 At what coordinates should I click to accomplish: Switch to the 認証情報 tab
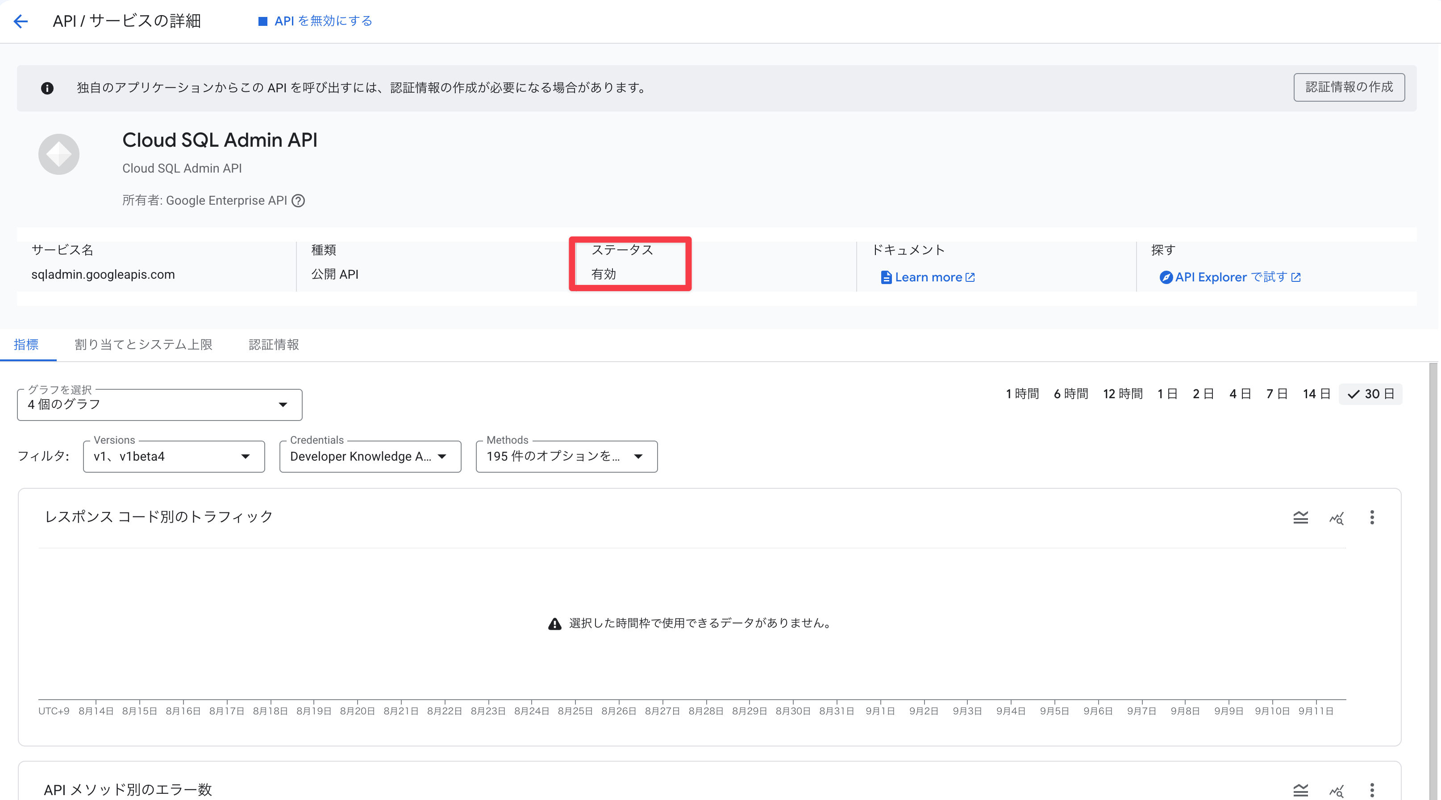pos(274,345)
